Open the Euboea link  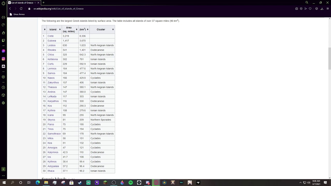tap(52, 41)
